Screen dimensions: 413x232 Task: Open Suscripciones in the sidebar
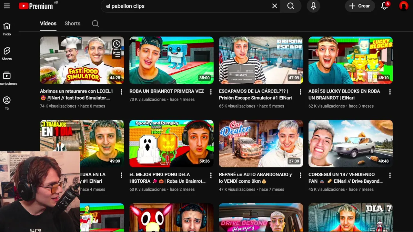7,79
